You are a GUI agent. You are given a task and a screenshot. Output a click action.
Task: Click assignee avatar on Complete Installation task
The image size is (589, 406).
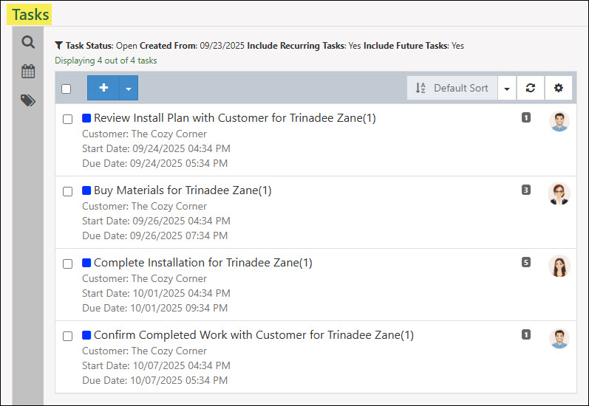559,266
